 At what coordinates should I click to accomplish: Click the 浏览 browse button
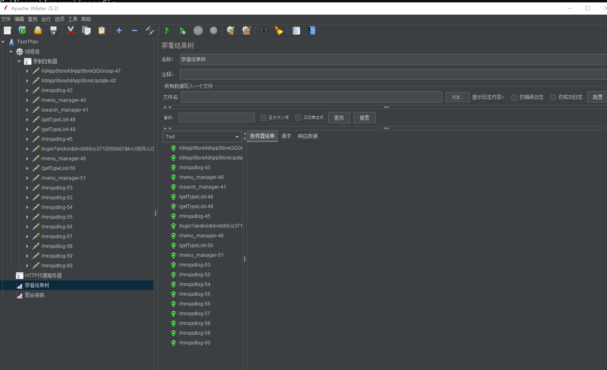tap(457, 97)
